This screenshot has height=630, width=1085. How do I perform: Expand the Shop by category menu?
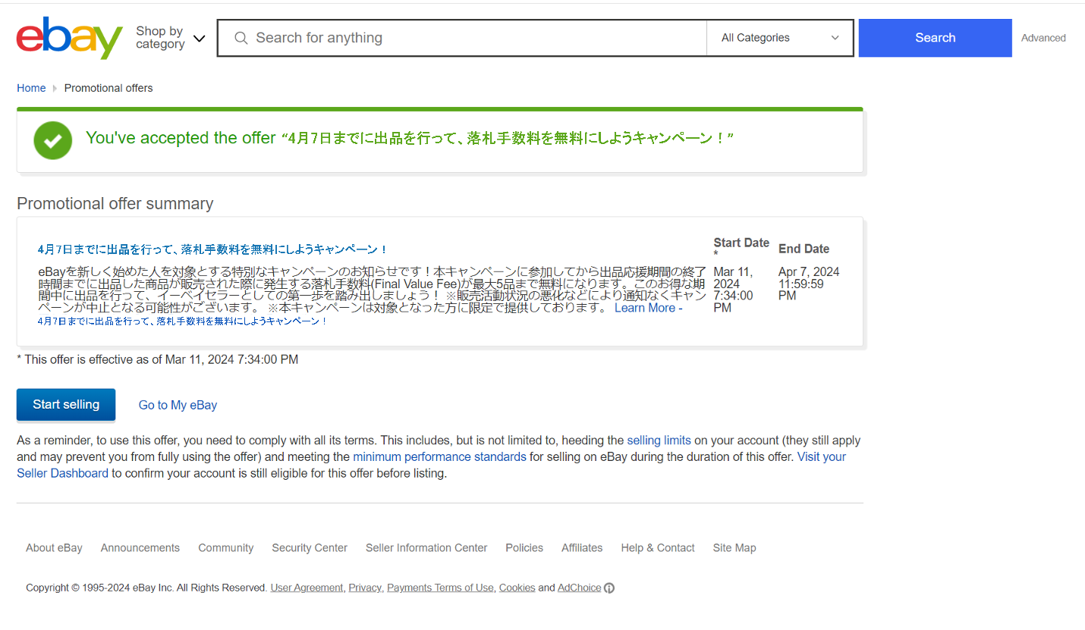click(x=171, y=38)
